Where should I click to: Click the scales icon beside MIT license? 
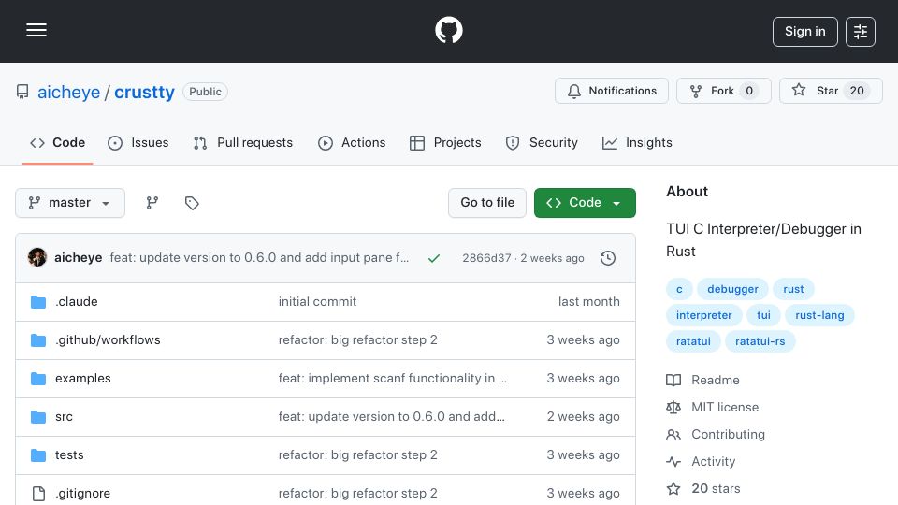673,407
